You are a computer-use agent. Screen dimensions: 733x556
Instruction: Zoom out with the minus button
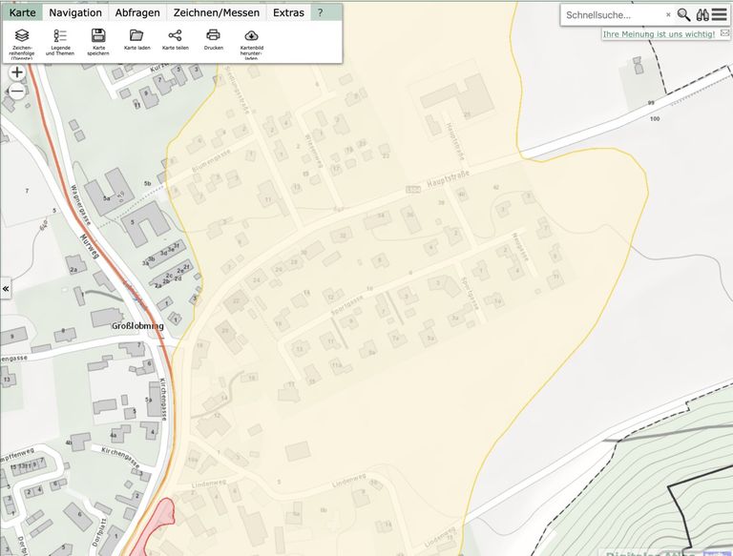pyautogui.click(x=16, y=92)
